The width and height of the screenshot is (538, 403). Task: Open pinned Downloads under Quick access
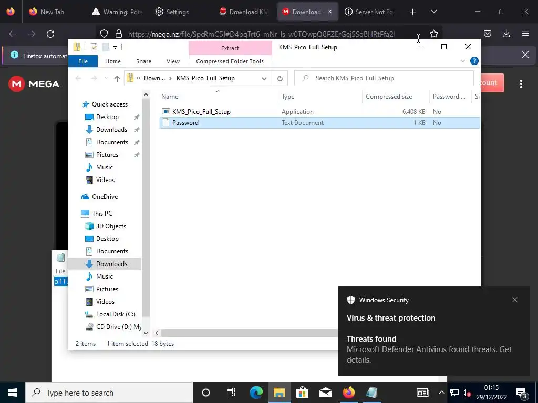pos(111,130)
